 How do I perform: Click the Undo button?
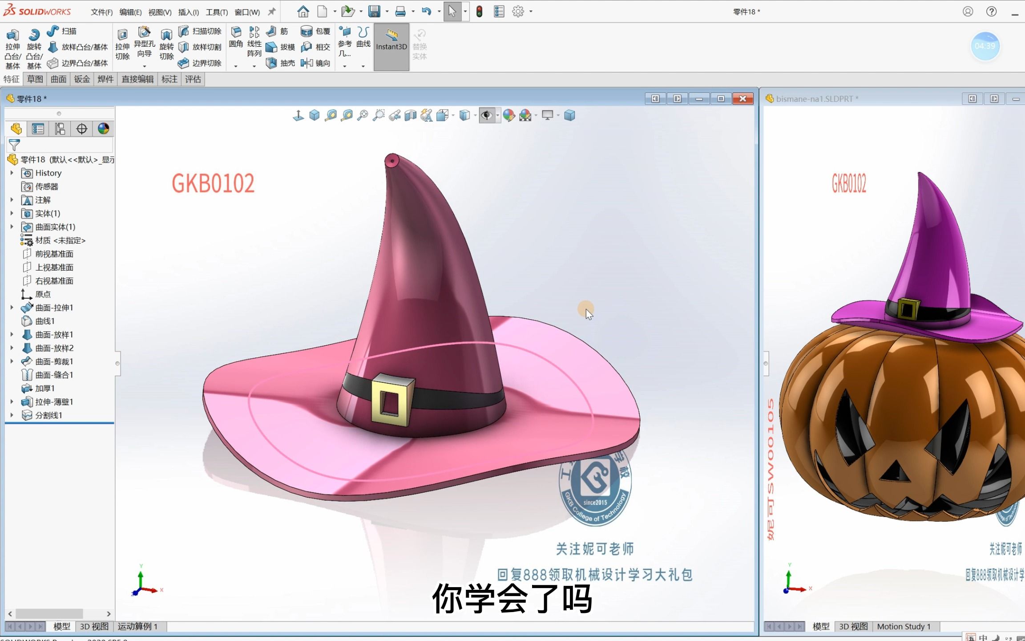tap(426, 11)
